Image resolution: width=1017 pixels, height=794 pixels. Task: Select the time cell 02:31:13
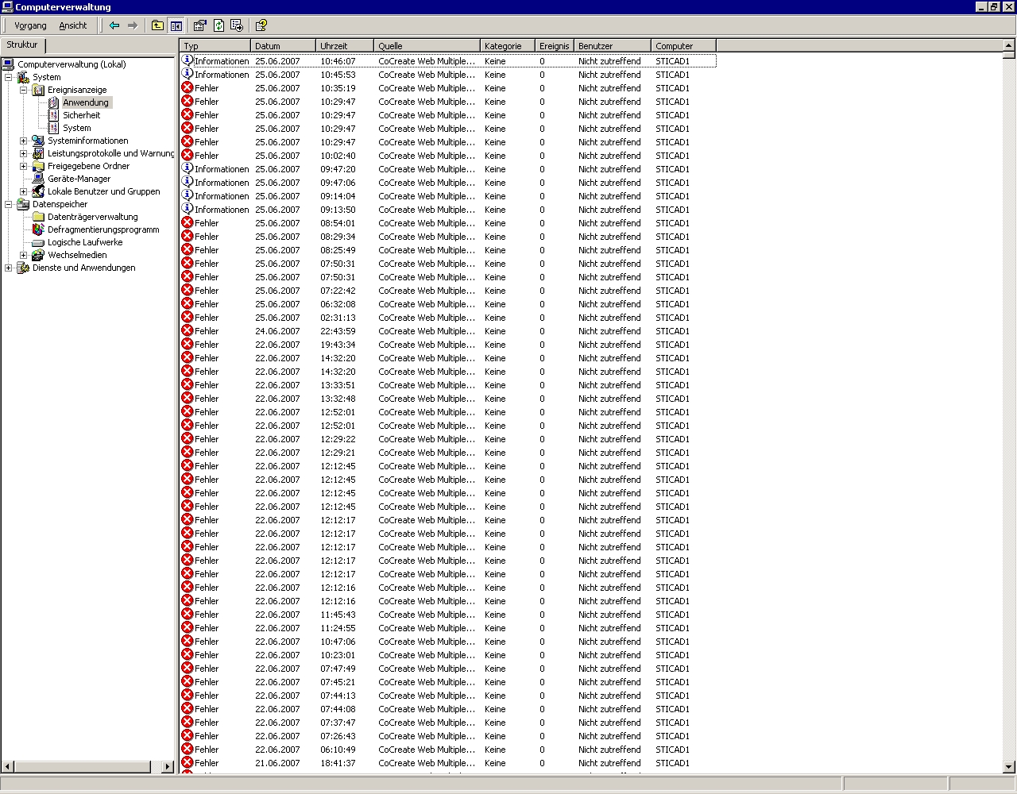[x=338, y=318]
